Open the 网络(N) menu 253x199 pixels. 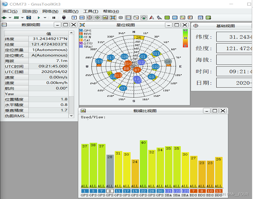click(x=50, y=11)
